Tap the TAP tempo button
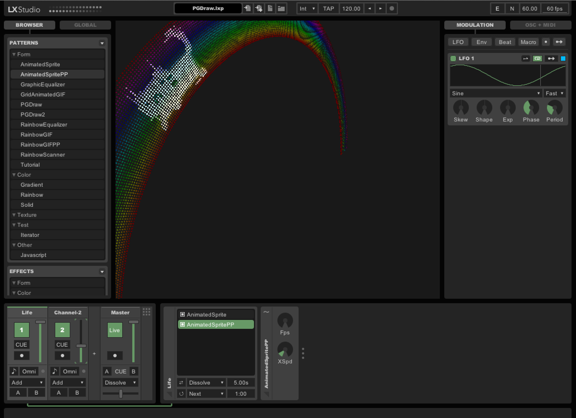 (328, 8)
